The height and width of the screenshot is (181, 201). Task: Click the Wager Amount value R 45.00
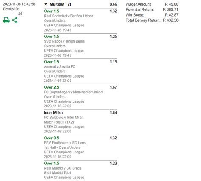coord(172,4)
